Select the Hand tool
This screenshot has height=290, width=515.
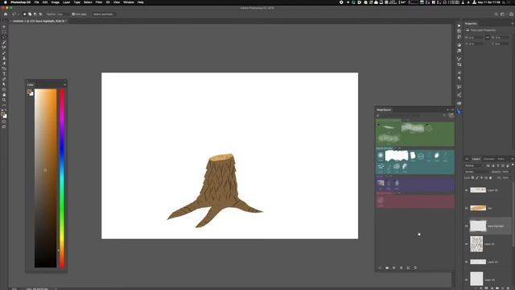(x=4, y=95)
